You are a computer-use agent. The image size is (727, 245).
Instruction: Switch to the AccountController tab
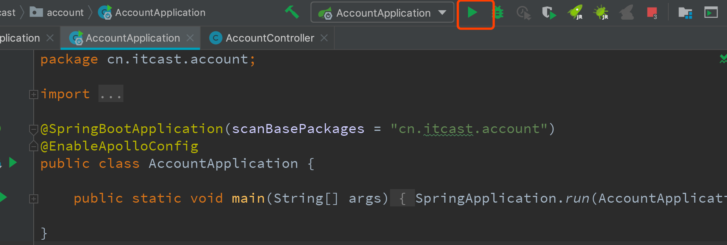269,38
